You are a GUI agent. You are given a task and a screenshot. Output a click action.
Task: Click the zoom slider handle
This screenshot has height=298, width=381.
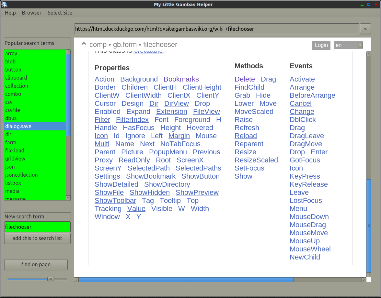click(x=51, y=279)
